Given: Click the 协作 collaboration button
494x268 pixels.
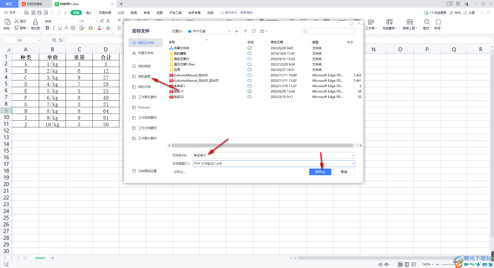Looking at the screenshot, I should (455, 13).
